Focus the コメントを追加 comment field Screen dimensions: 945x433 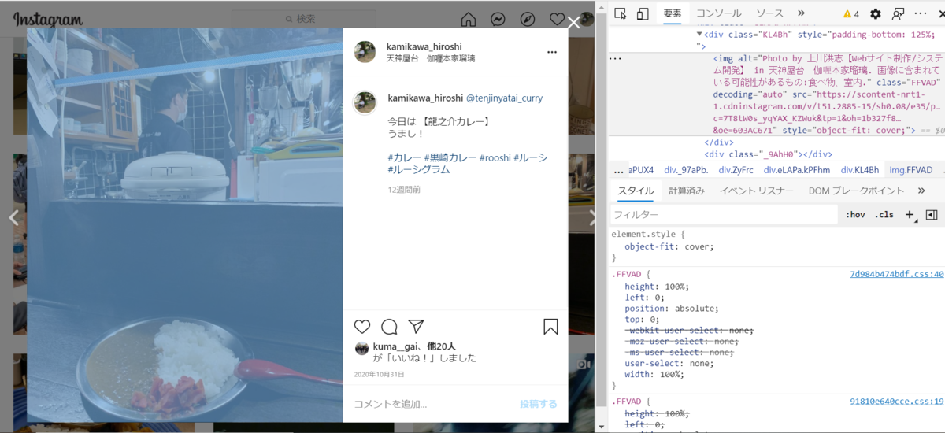tap(433, 404)
